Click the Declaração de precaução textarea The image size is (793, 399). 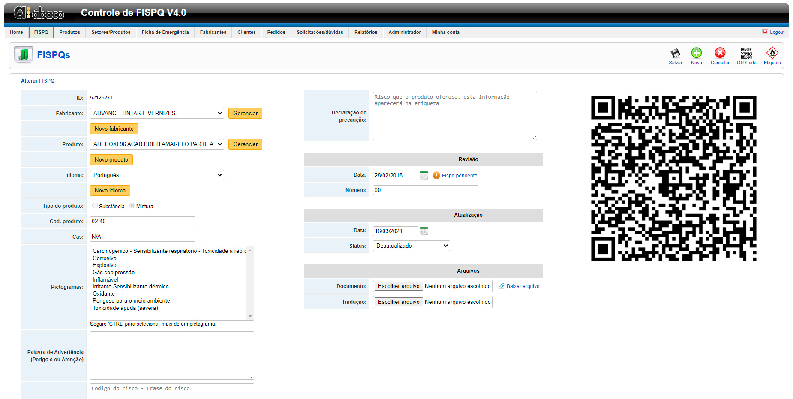click(455, 116)
